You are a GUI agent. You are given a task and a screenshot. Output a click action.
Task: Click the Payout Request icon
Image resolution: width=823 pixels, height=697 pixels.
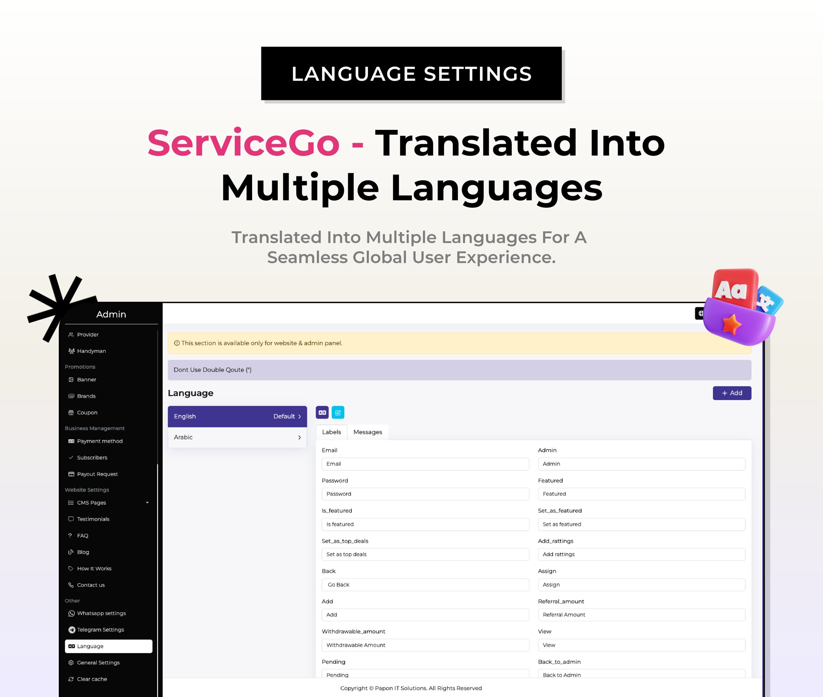coord(71,474)
